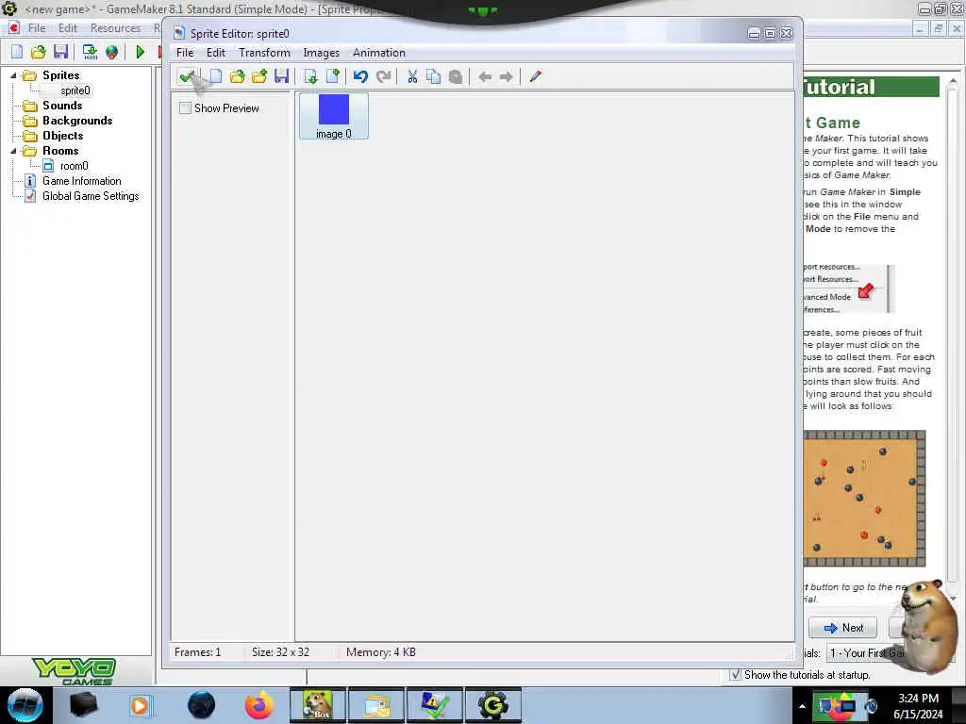Screen dimensions: 966x724
Task: Select sprite0 in the resource tree
Action: tap(75, 90)
